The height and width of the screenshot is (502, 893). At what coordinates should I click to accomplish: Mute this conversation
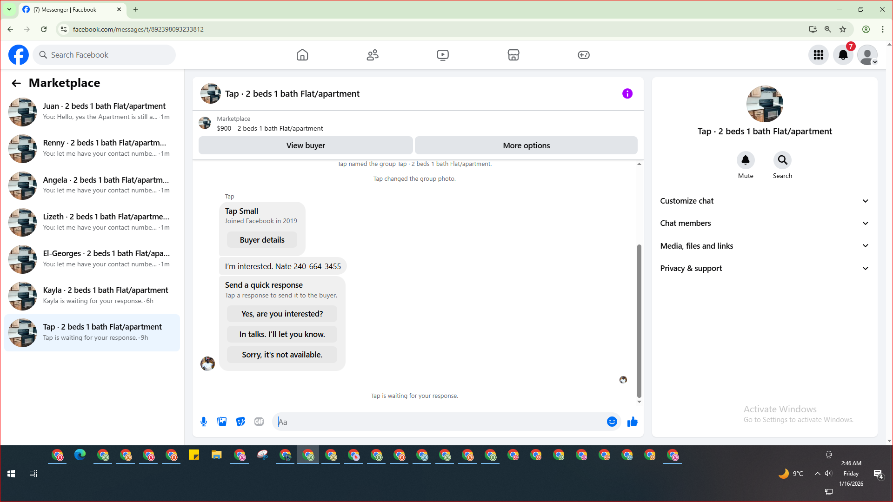pyautogui.click(x=745, y=160)
